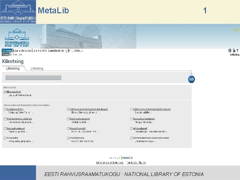Viewport: 240px width, 180px height.
Task: Open the Psühholoogia label
Action: coord(77,138)
